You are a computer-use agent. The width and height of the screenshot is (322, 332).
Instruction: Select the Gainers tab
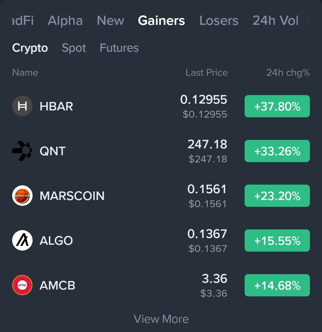tap(161, 21)
